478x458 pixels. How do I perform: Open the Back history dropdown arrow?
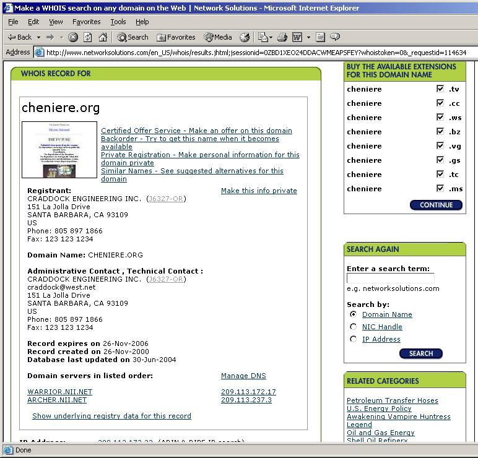39,38
